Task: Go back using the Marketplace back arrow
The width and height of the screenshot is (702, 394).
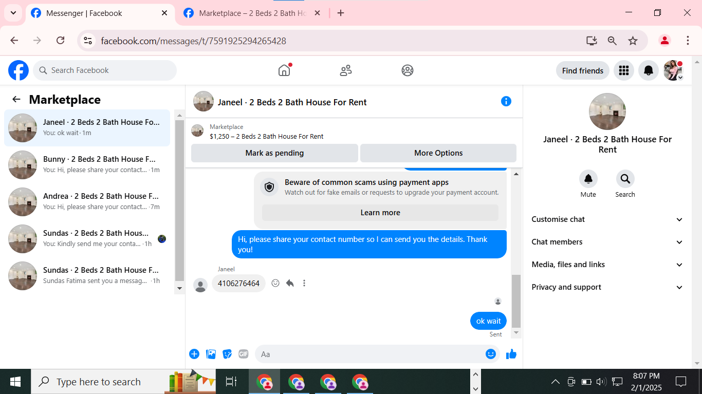Action: 16,100
